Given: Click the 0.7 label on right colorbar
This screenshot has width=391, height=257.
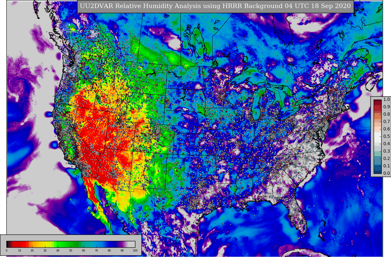Looking at the screenshot, I should pyautogui.click(x=386, y=122).
